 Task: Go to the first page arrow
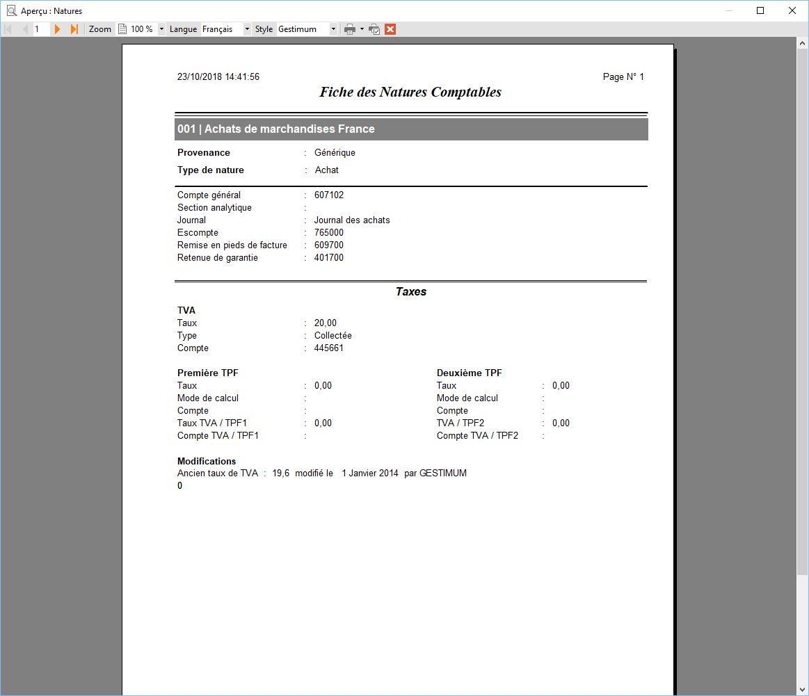pyautogui.click(x=8, y=29)
